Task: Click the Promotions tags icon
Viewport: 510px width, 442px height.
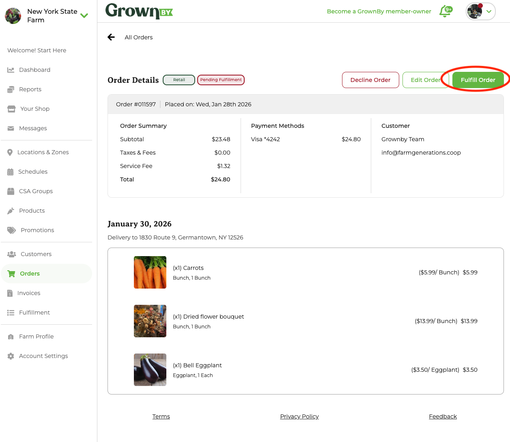Action: pyautogui.click(x=12, y=230)
